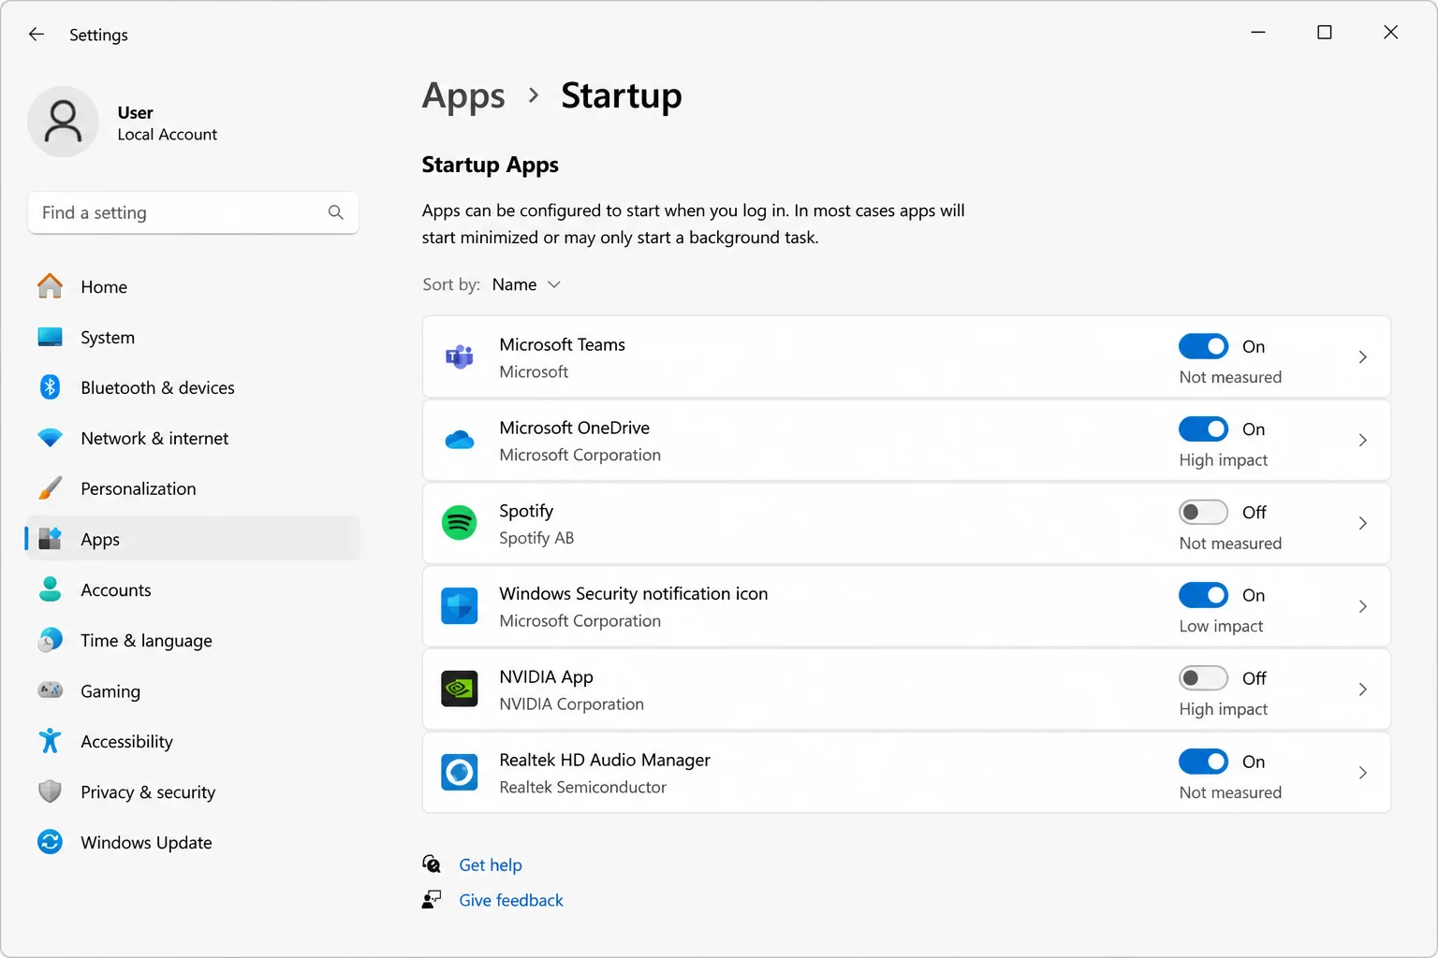Open the Sort by Name dropdown

(526, 284)
